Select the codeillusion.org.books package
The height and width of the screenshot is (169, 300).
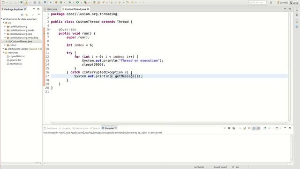coord(22,30)
